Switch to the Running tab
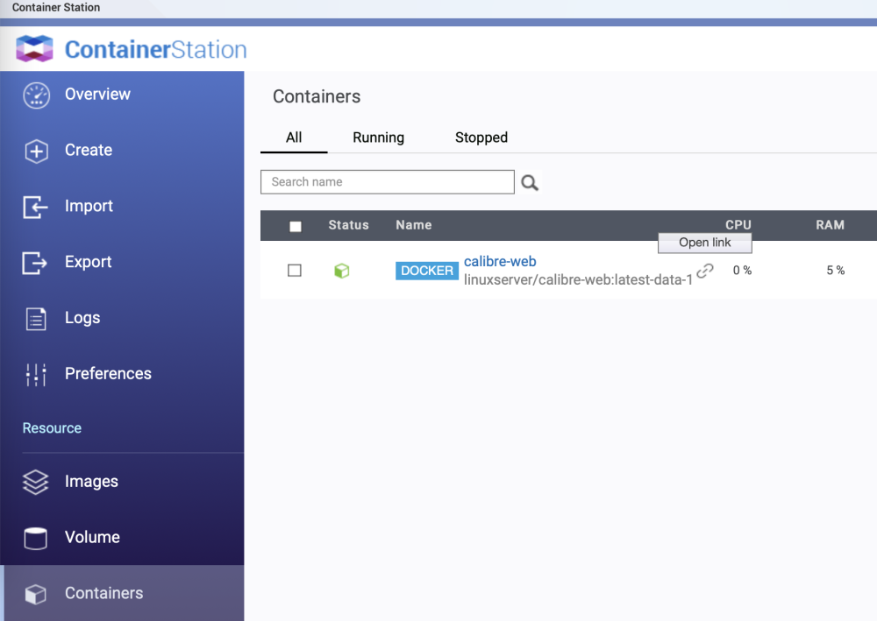 379,138
